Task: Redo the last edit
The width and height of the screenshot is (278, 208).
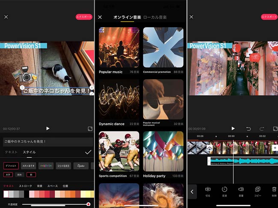Action: tap(262, 129)
